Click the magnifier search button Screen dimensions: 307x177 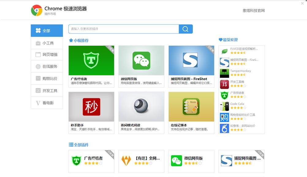(185, 29)
